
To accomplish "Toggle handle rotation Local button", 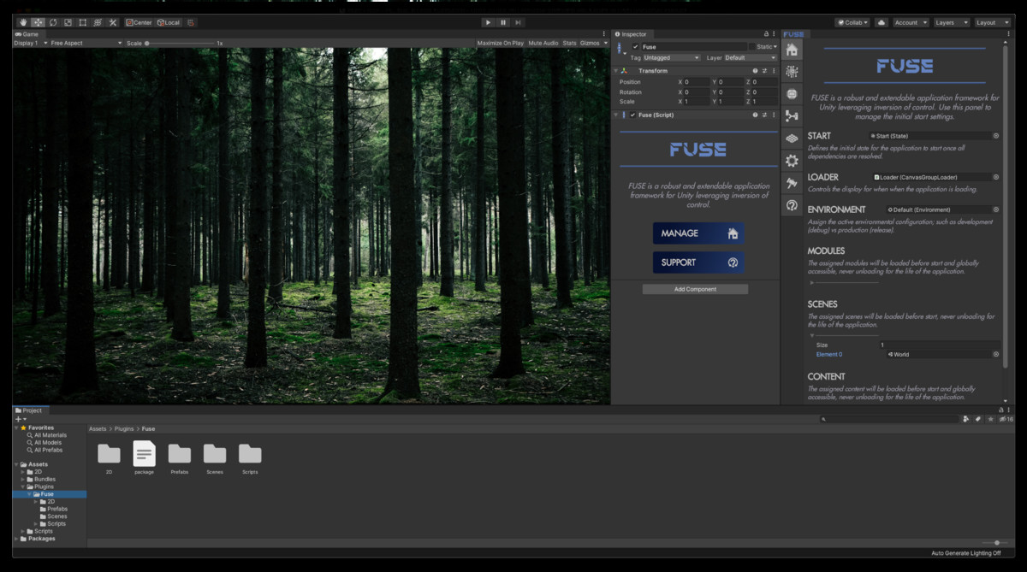I will point(168,22).
